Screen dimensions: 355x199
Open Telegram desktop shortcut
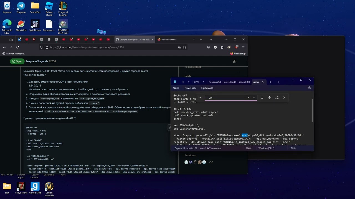click(x=21, y=8)
